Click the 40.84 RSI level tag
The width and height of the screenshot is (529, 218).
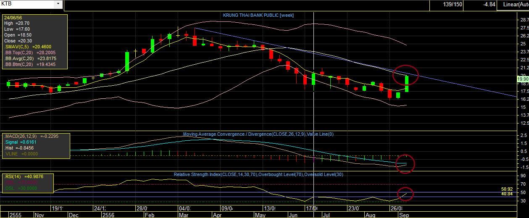pyautogui.click(x=507, y=194)
